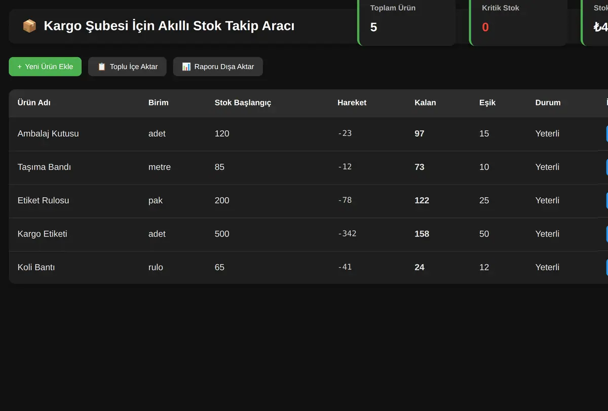
Task: Add a new product with Yeni Ürün Ekle
Action: [x=45, y=66]
